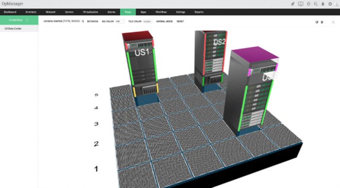Screen dimensions: 340x188
Task: Open alarm notifications bell icon
Action: [323, 4]
